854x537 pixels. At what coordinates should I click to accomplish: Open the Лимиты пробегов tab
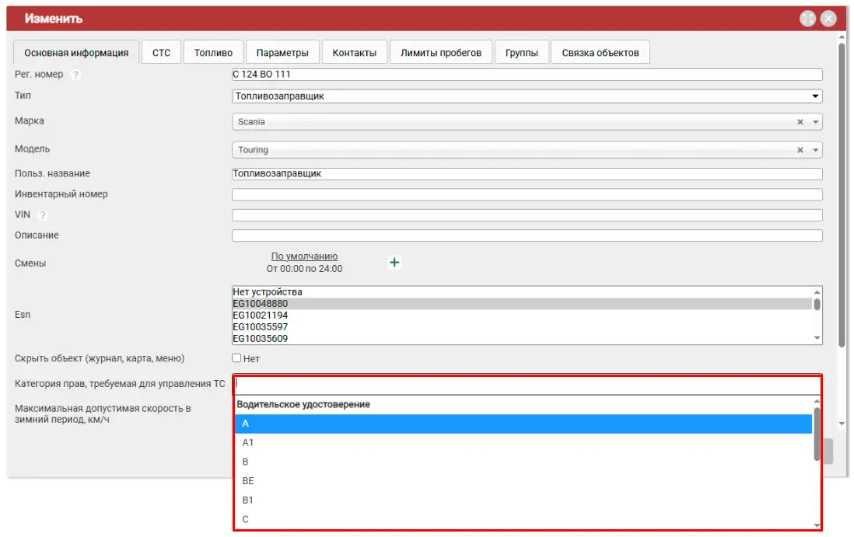[440, 53]
